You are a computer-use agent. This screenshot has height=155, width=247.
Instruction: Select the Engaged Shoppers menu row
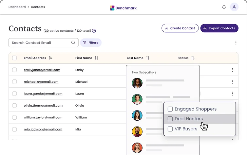click(199, 109)
